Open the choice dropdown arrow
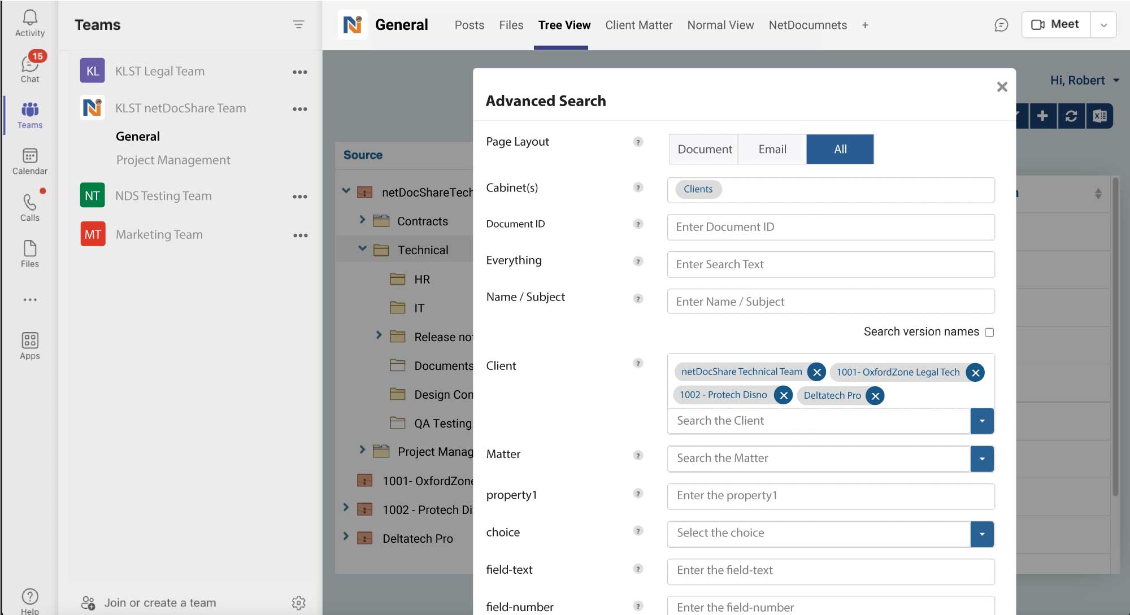The width and height of the screenshot is (1130, 615). click(982, 534)
